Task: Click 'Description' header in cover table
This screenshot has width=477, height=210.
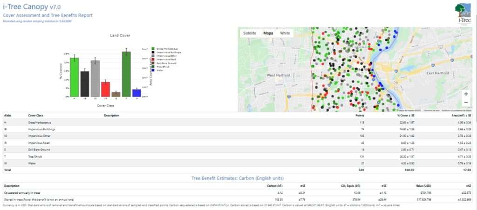Action: coord(111,116)
